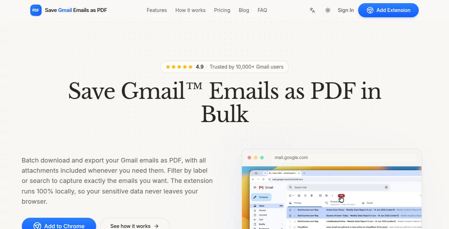Viewport: 449px width, 229px height.
Task: Uncheck the Anime Auto Chess email checkbox
Action: [x=290, y=210]
